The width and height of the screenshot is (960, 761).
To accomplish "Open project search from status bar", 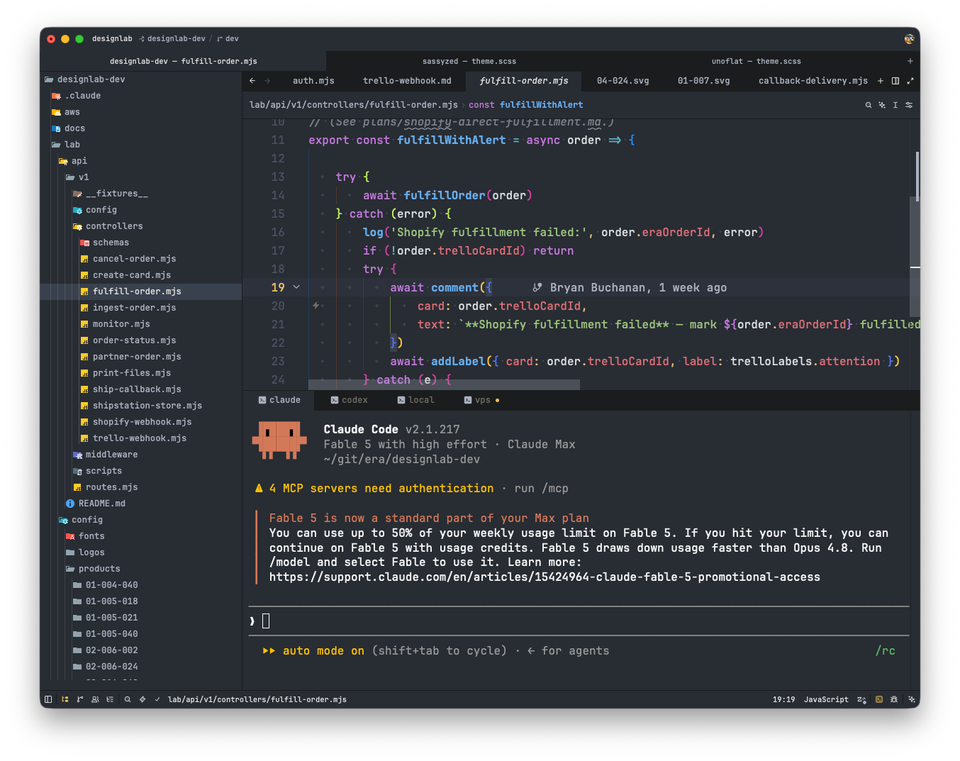I will (128, 699).
